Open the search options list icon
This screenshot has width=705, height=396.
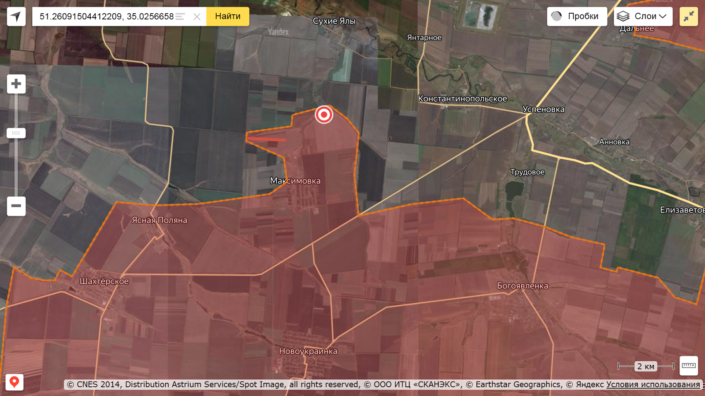tap(180, 17)
